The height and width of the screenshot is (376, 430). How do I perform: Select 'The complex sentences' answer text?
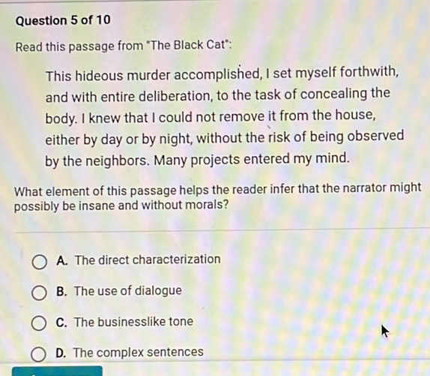tap(138, 353)
